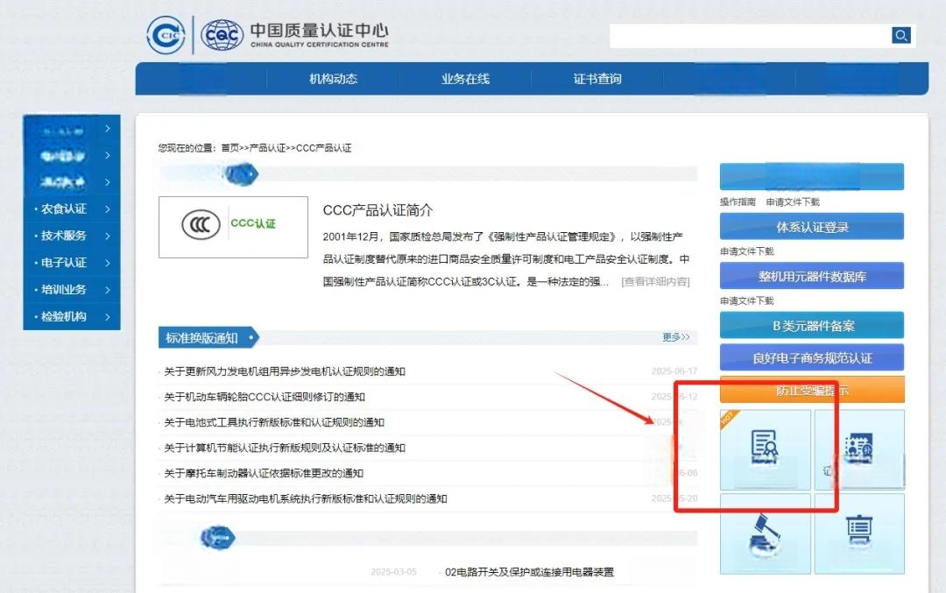Open the 证书查询 navigation tab
The image size is (946, 593).
pyautogui.click(x=597, y=79)
